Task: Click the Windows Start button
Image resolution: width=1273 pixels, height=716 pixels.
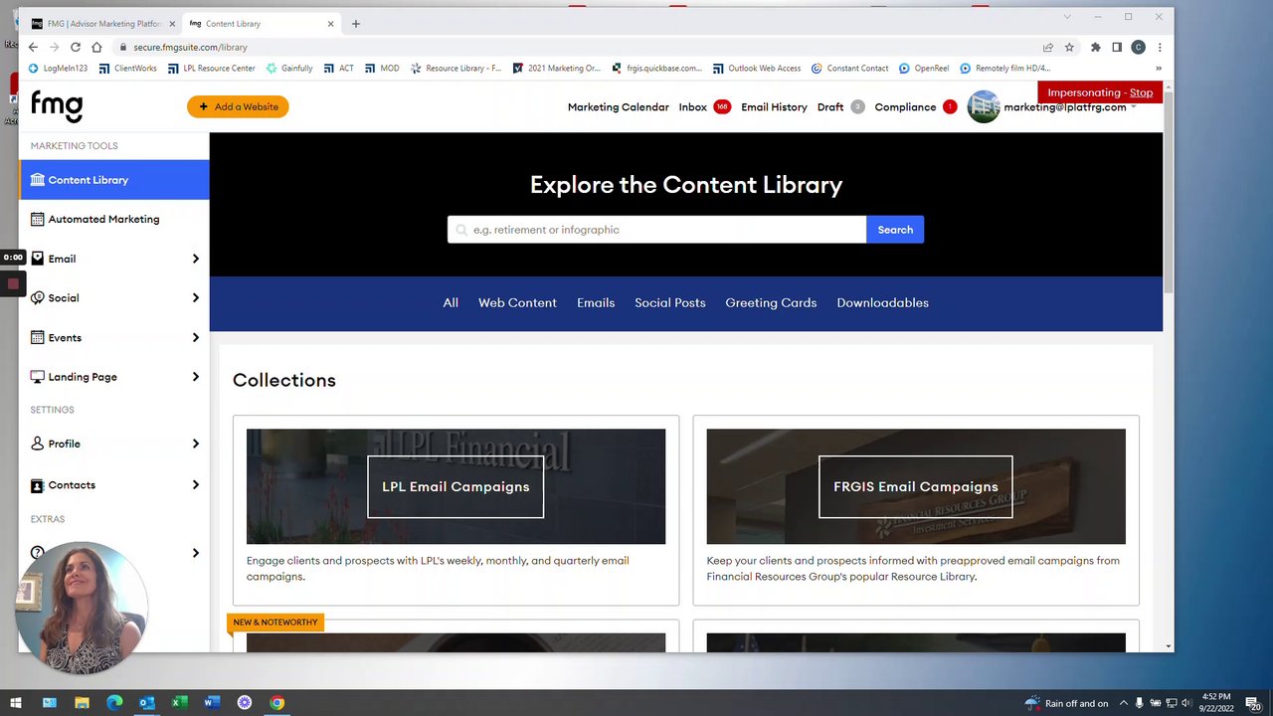Action: 16,703
